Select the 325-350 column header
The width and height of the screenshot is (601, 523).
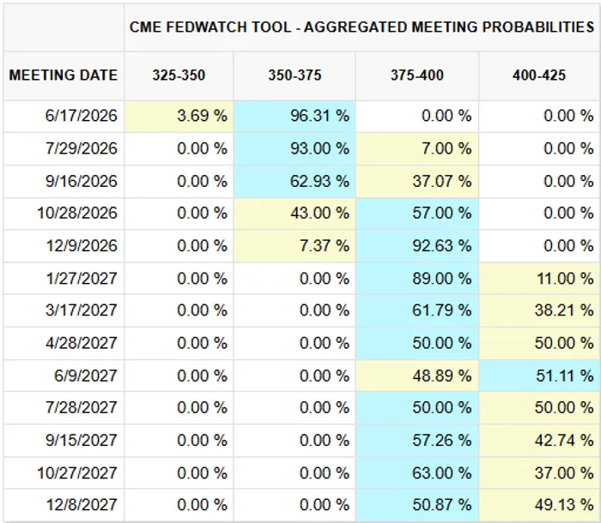click(x=179, y=75)
